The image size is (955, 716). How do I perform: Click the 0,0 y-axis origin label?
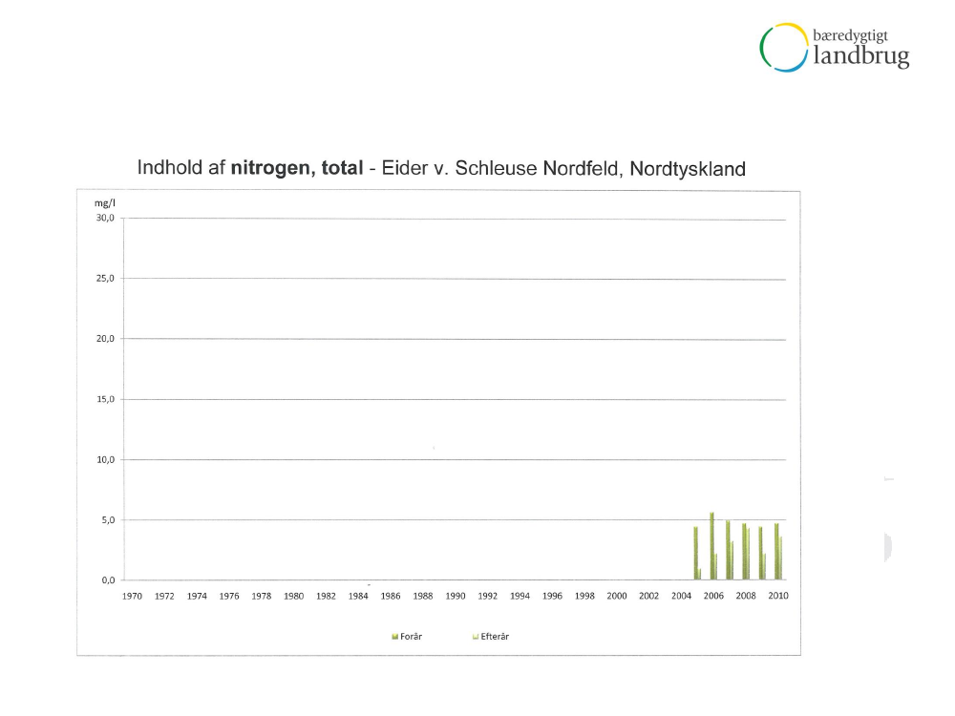click(106, 579)
